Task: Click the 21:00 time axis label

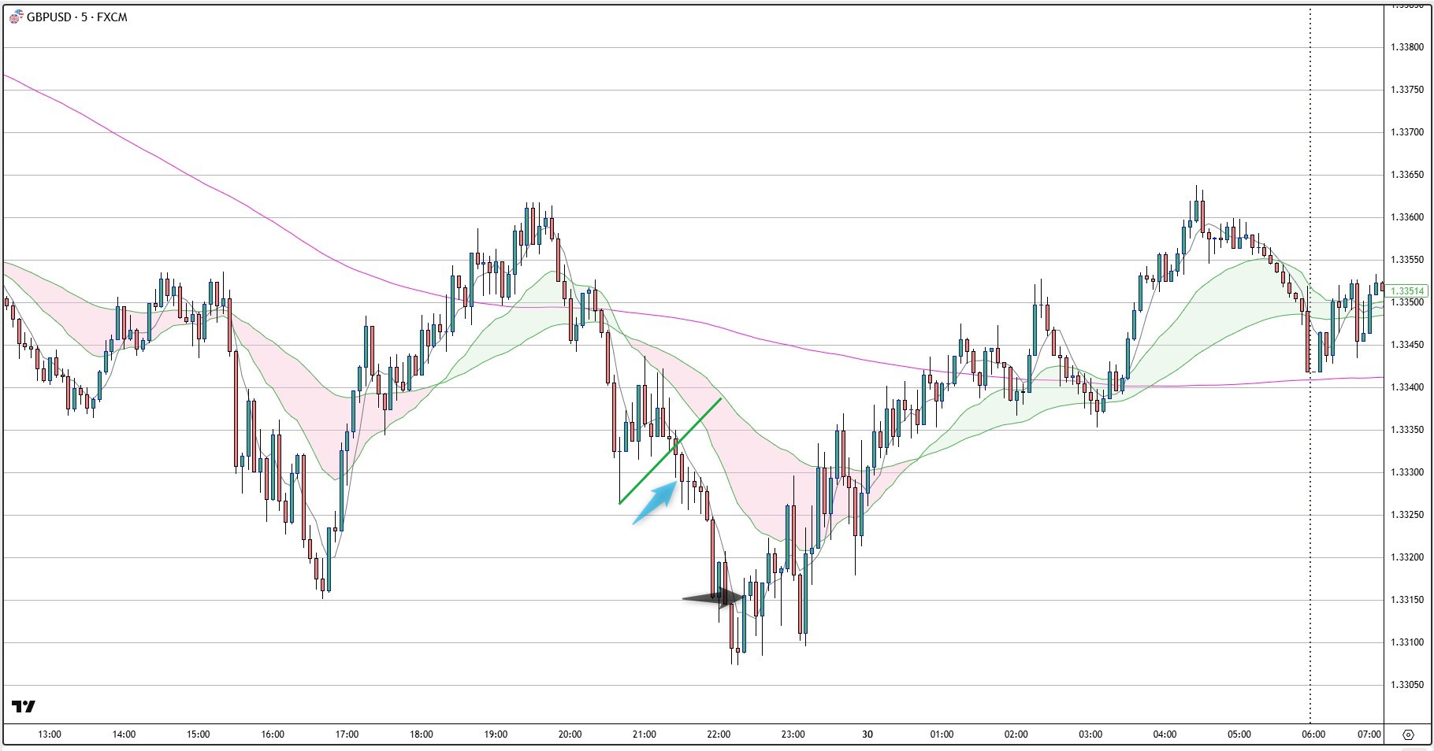Action: pos(645,734)
